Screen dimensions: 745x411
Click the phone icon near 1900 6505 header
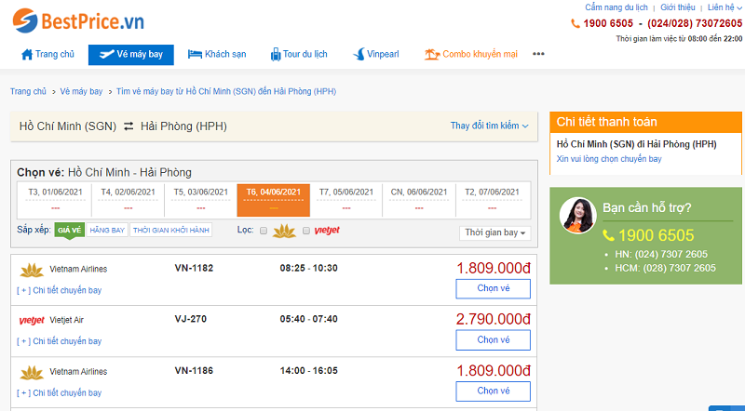click(x=575, y=23)
